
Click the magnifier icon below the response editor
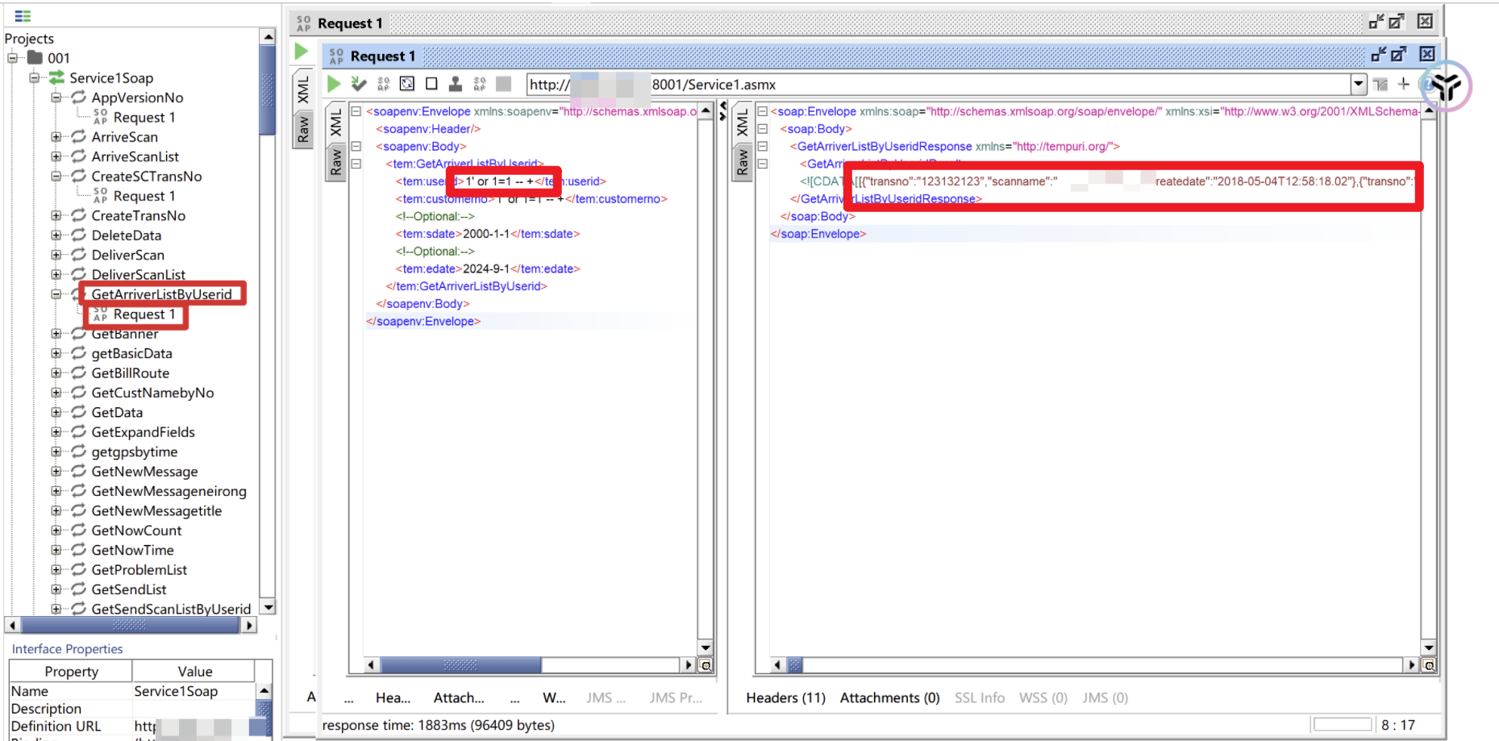click(x=1429, y=665)
